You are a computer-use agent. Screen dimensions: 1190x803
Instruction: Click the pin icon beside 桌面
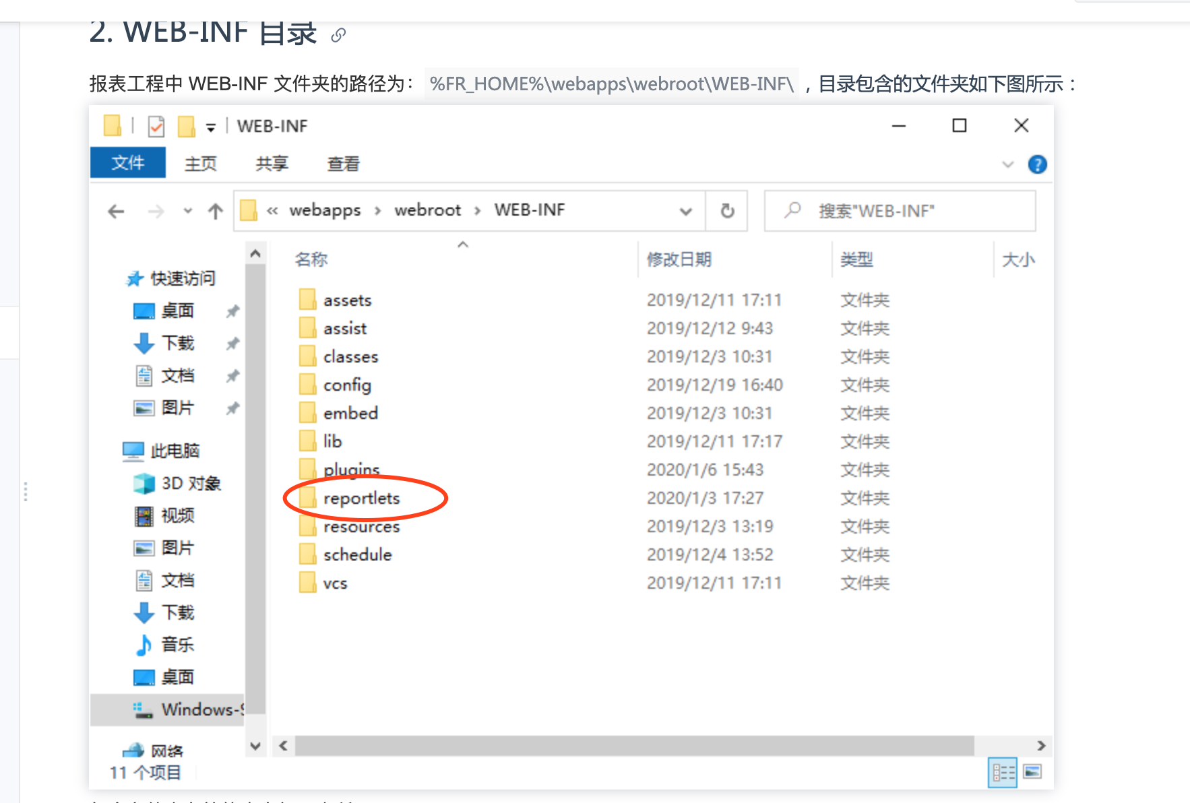pyautogui.click(x=232, y=311)
